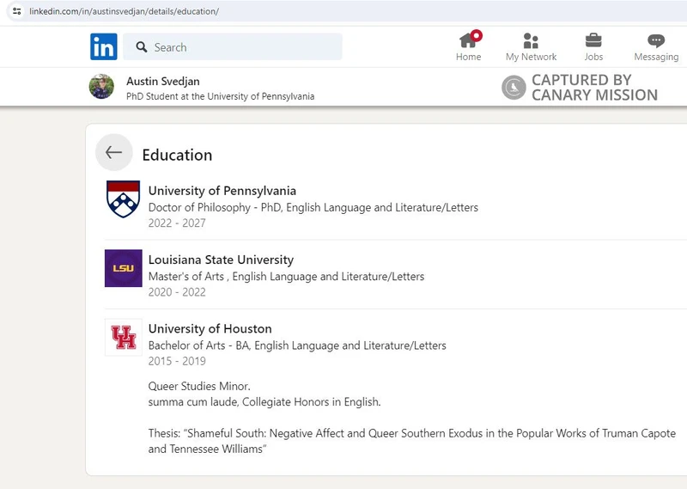Open the Messaging menu label
Viewport: 687px width, 489px height.
(656, 57)
